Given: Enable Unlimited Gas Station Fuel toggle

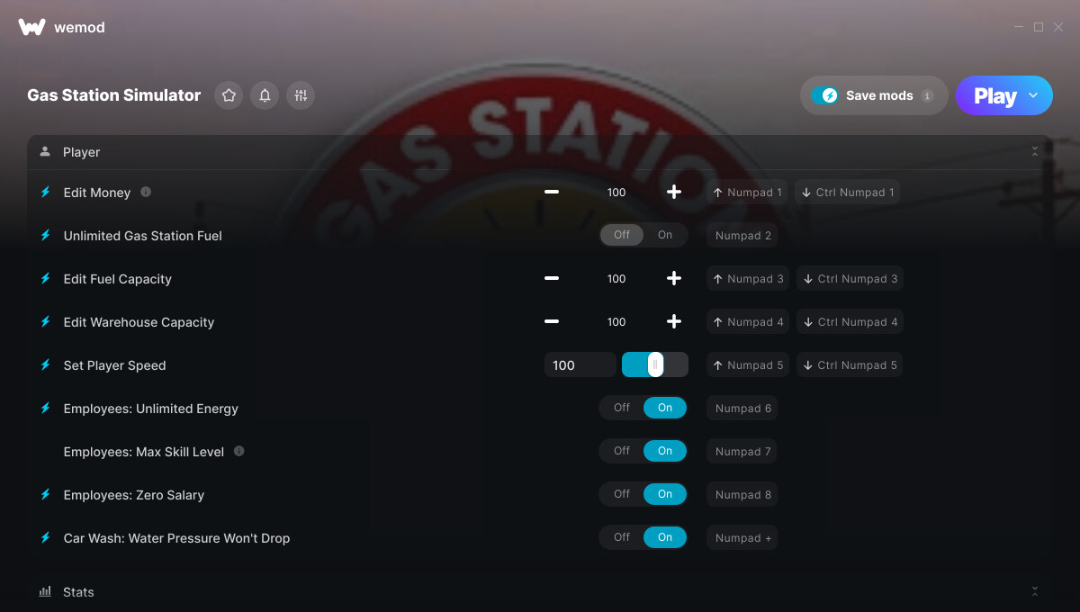Looking at the screenshot, I should pos(664,235).
